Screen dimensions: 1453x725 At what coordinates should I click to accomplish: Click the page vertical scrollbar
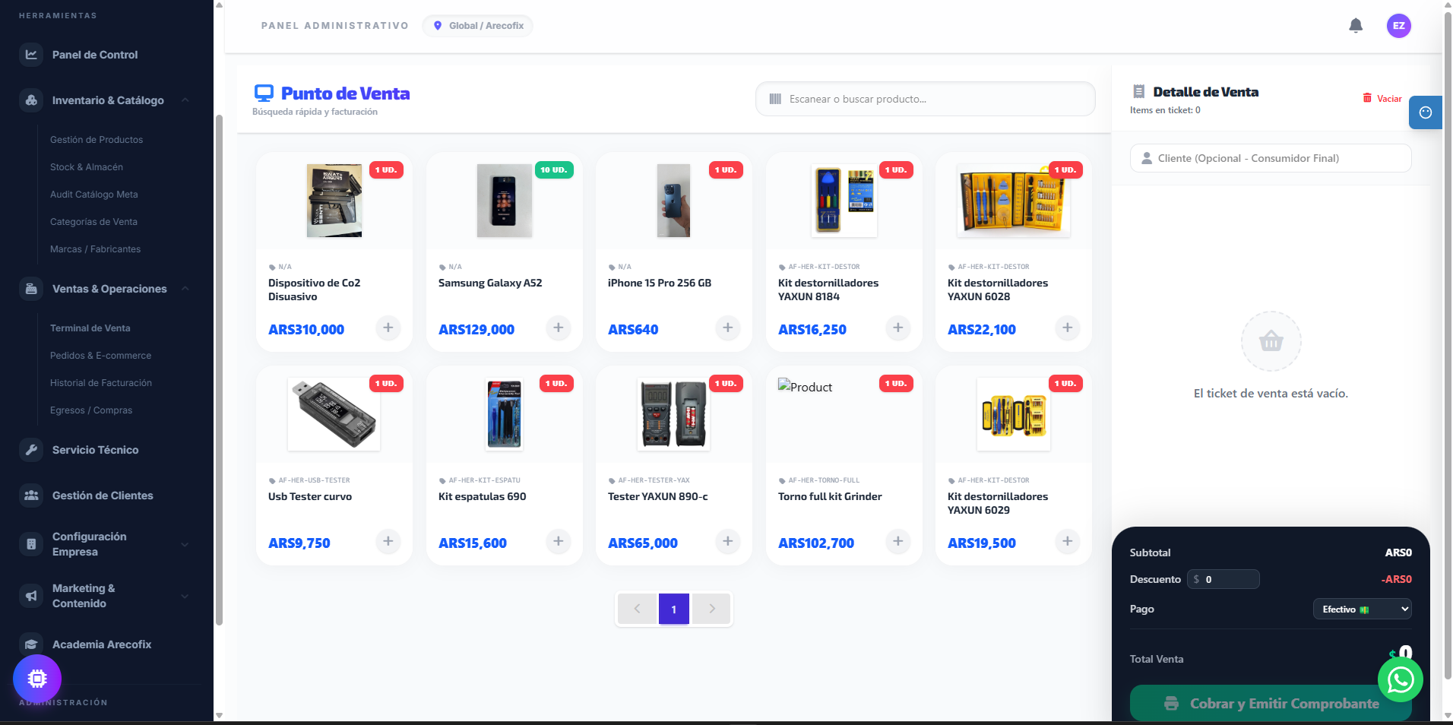pyautogui.click(x=1448, y=346)
